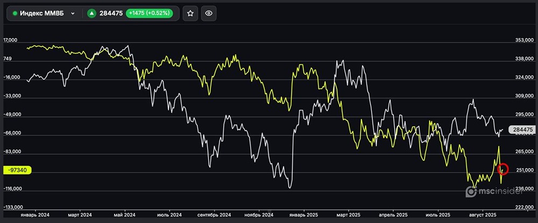The image size is (538, 223).
Task: Add index to favorites with star icon
Action: pyautogui.click(x=190, y=14)
